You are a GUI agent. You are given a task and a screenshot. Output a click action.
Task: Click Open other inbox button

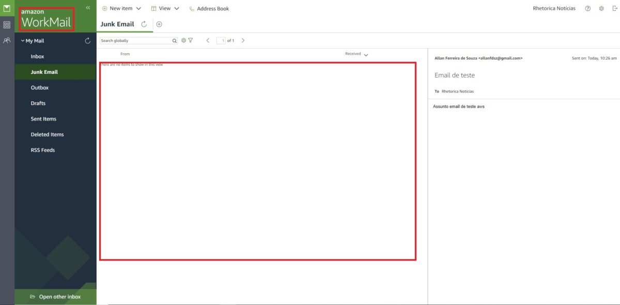click(55, 297)
